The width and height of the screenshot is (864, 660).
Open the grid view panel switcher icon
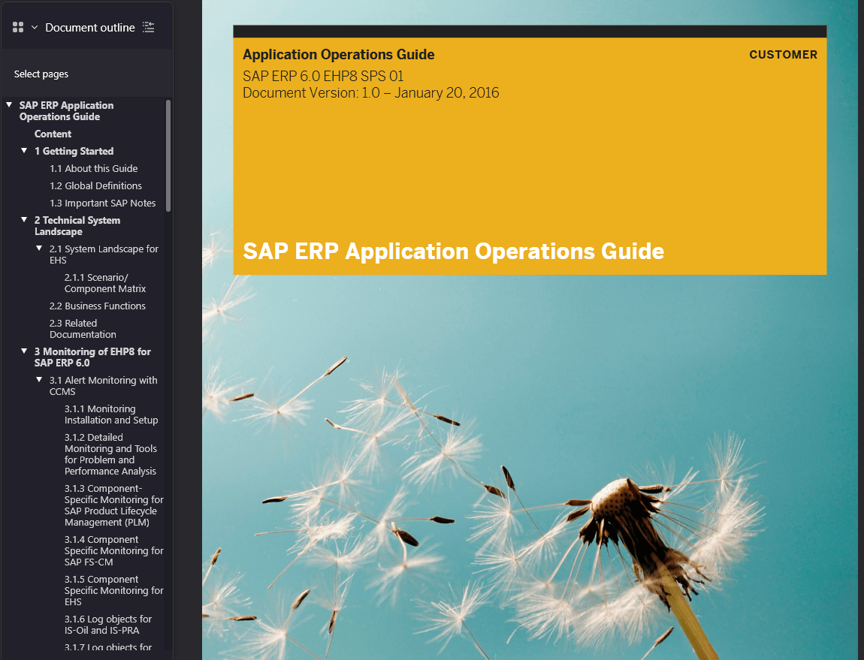(x=18, y=27)
